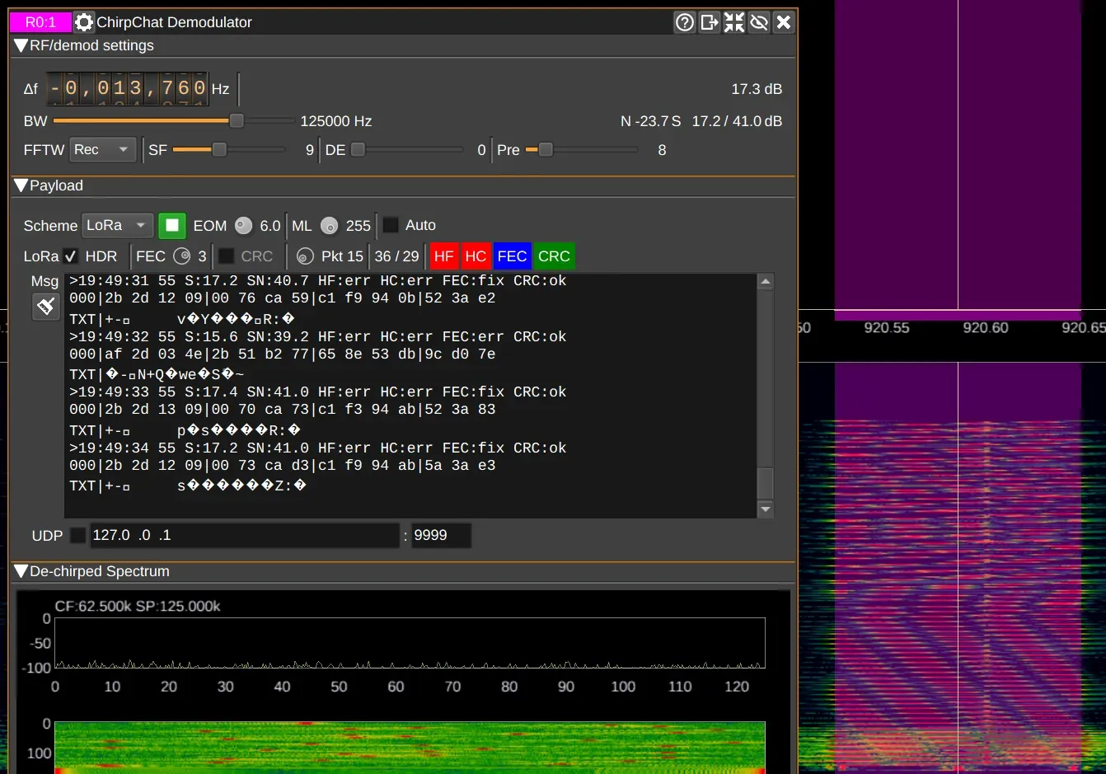
Task: Click the UDP port field 9999
Action: pyautogui.click(x=442, y=535)
